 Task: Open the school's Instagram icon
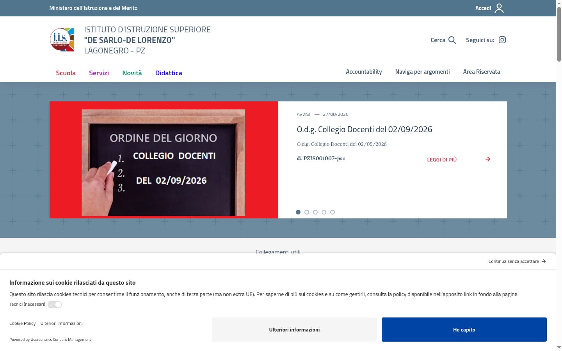tap(502, 40)
